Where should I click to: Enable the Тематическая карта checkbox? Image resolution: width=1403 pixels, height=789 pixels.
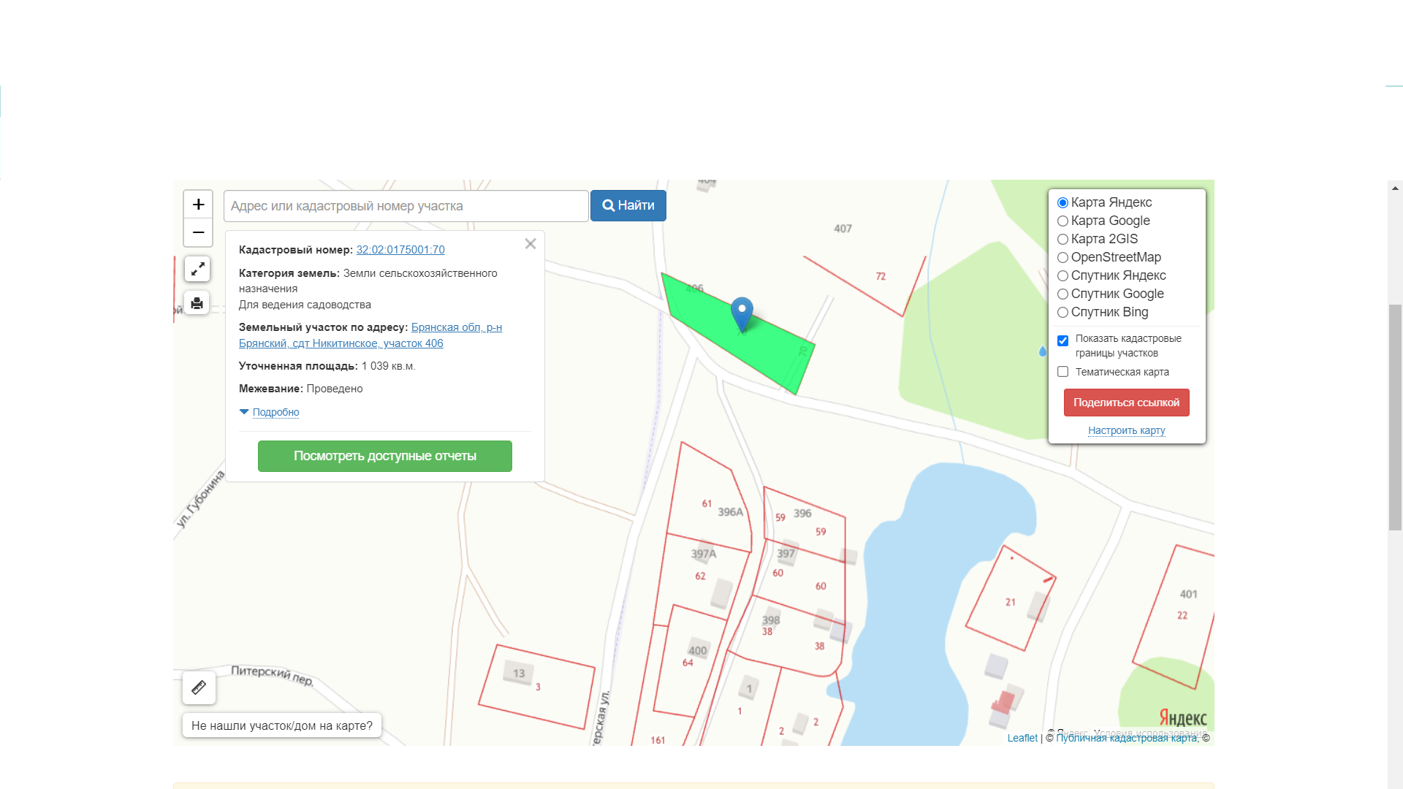(1063, 372)
